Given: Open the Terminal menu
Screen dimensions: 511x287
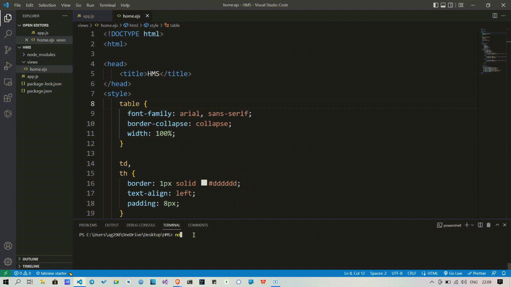Looking at the screenshot, I should pos(107,5).
